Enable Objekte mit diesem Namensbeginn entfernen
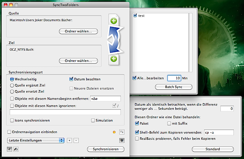Image resolution: width=244 pixels, height=159 pixels. tap(12, 99)
